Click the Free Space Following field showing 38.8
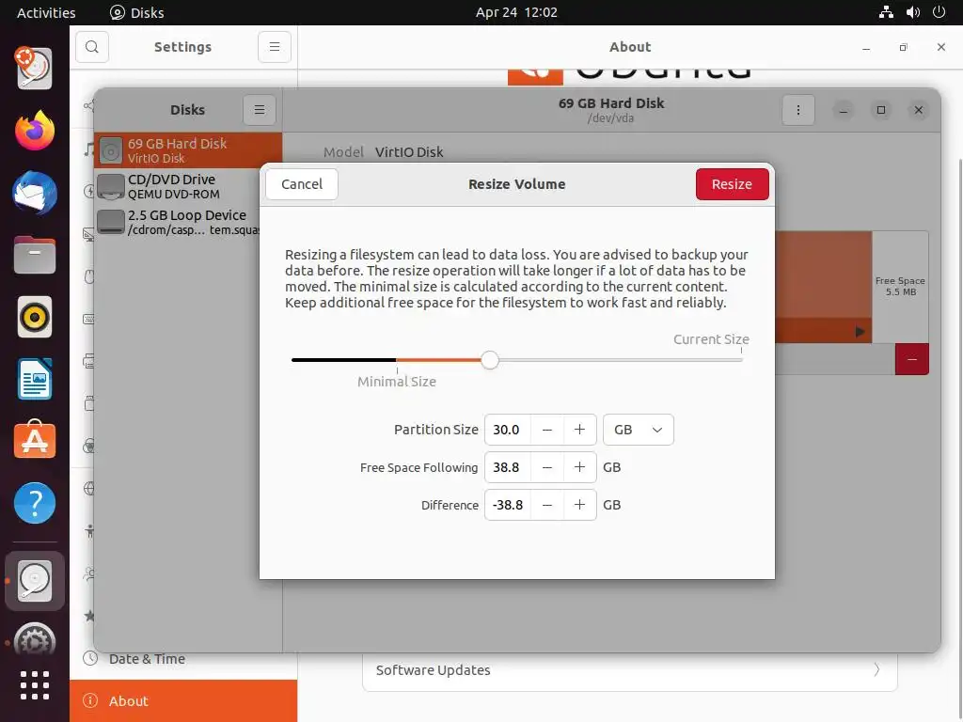Screen dimensions: 963x722 pos(507,467)
